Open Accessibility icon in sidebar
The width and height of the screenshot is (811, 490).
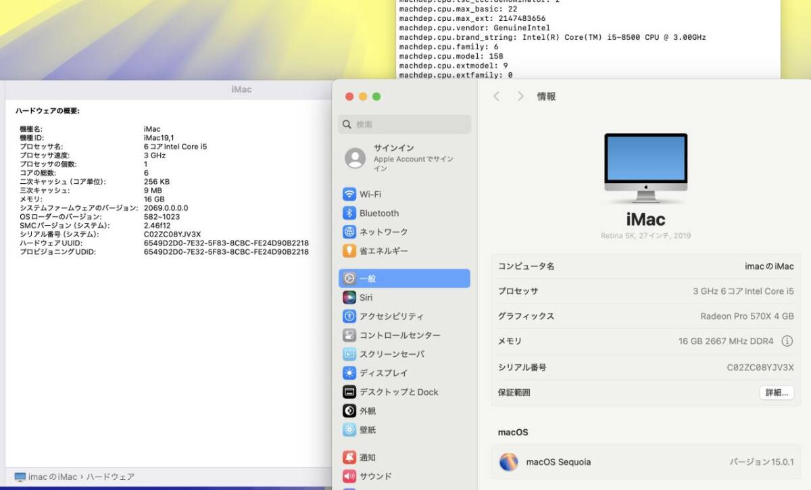349,316
